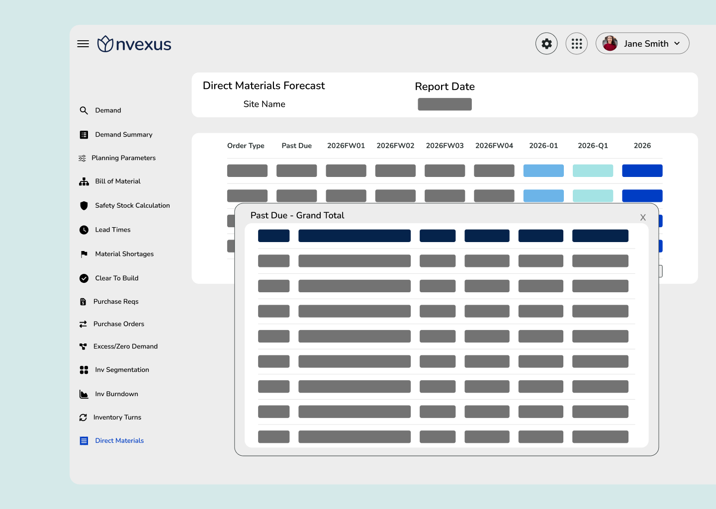Click the Planning Parameters sliders icon
Screen dimensions: 716x509
83,158
